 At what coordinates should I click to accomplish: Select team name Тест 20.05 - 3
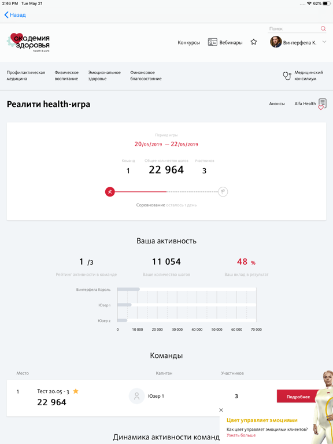click(x=53, y=391)
